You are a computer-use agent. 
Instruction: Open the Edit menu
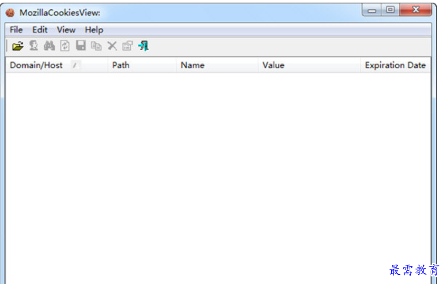(x=40, y=30)
